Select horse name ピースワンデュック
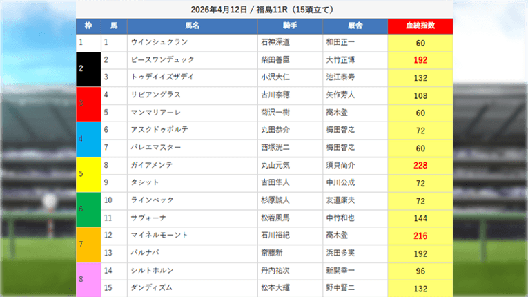 (x=163, y=59)
